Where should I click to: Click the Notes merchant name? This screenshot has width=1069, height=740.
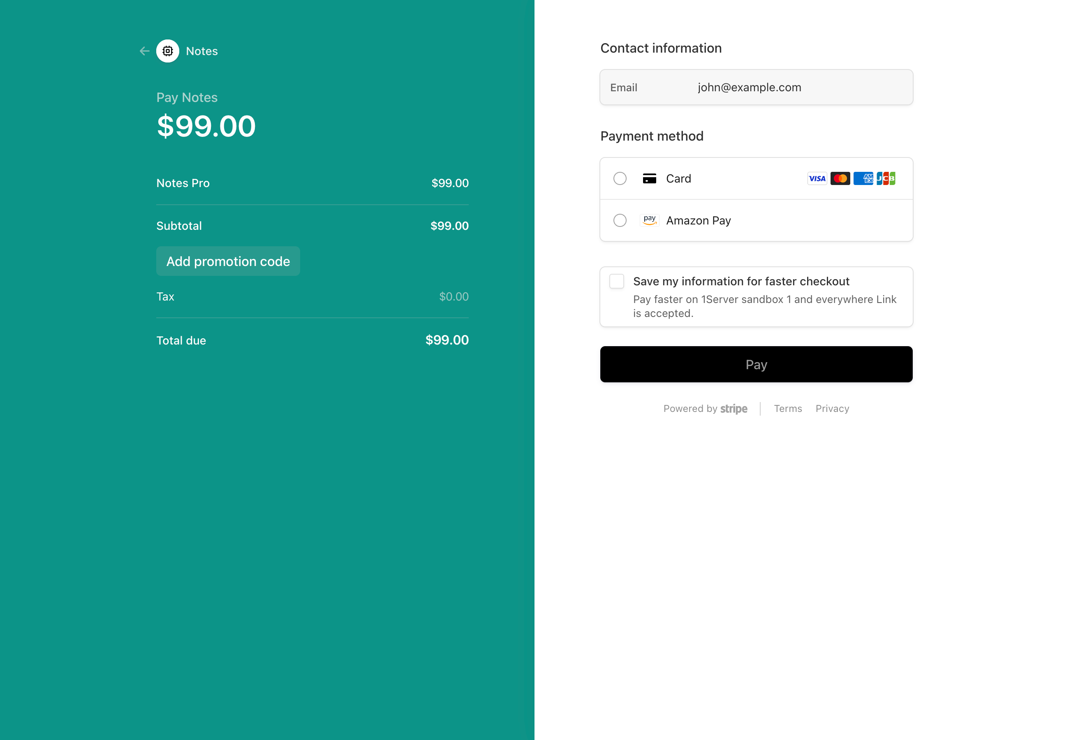click(x=201, y=51)
